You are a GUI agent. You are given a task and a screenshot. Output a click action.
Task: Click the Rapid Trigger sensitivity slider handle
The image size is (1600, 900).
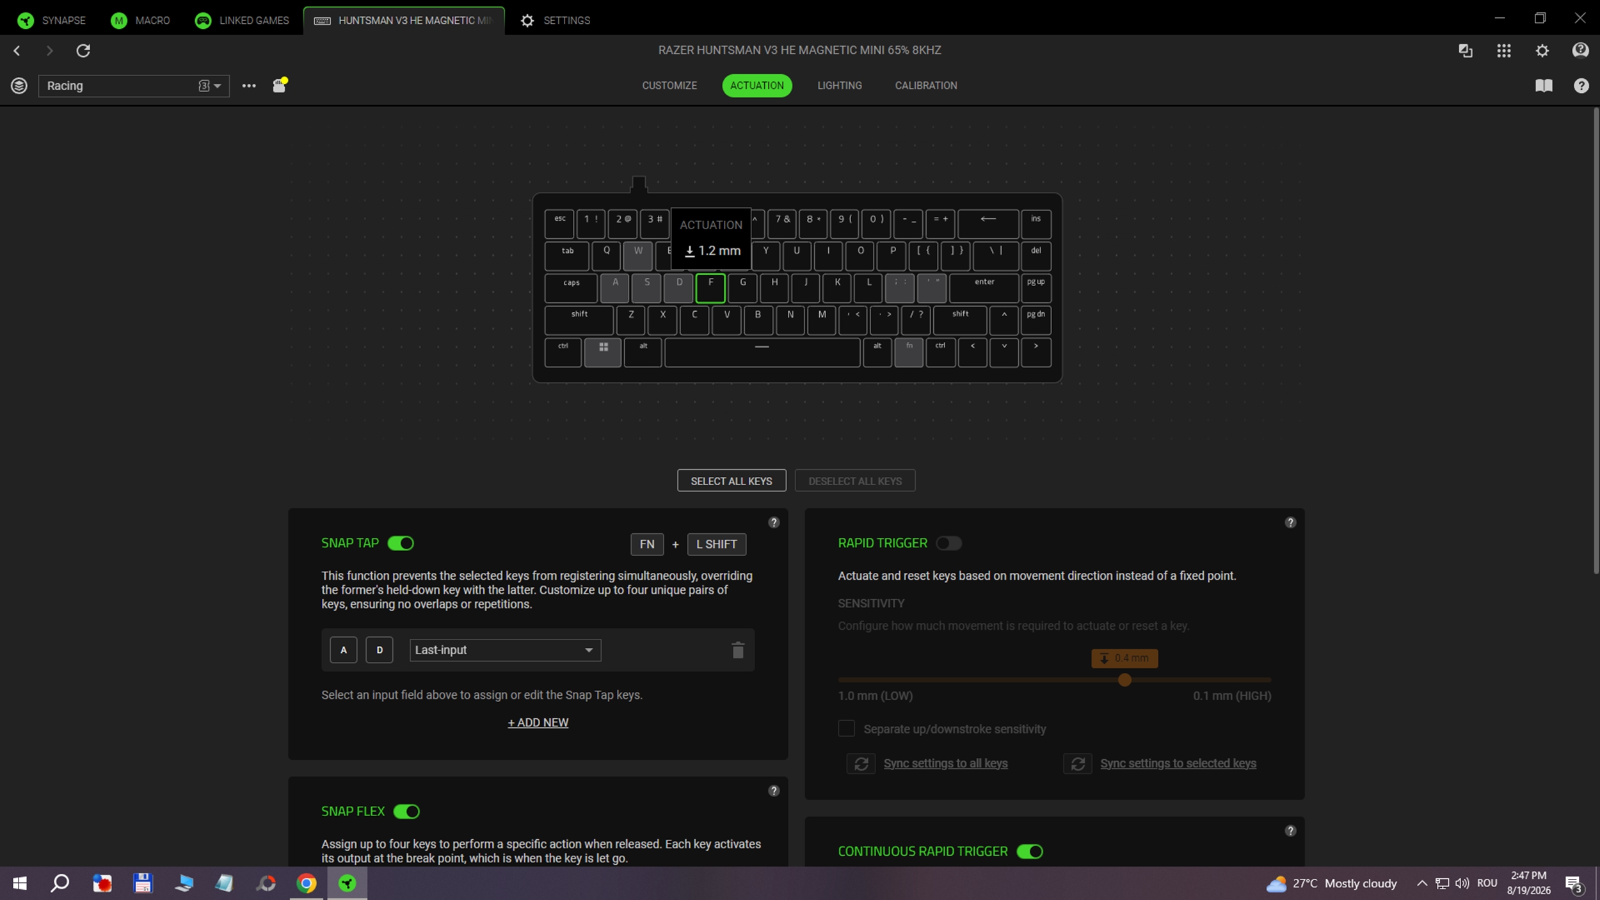[1124, 680]
